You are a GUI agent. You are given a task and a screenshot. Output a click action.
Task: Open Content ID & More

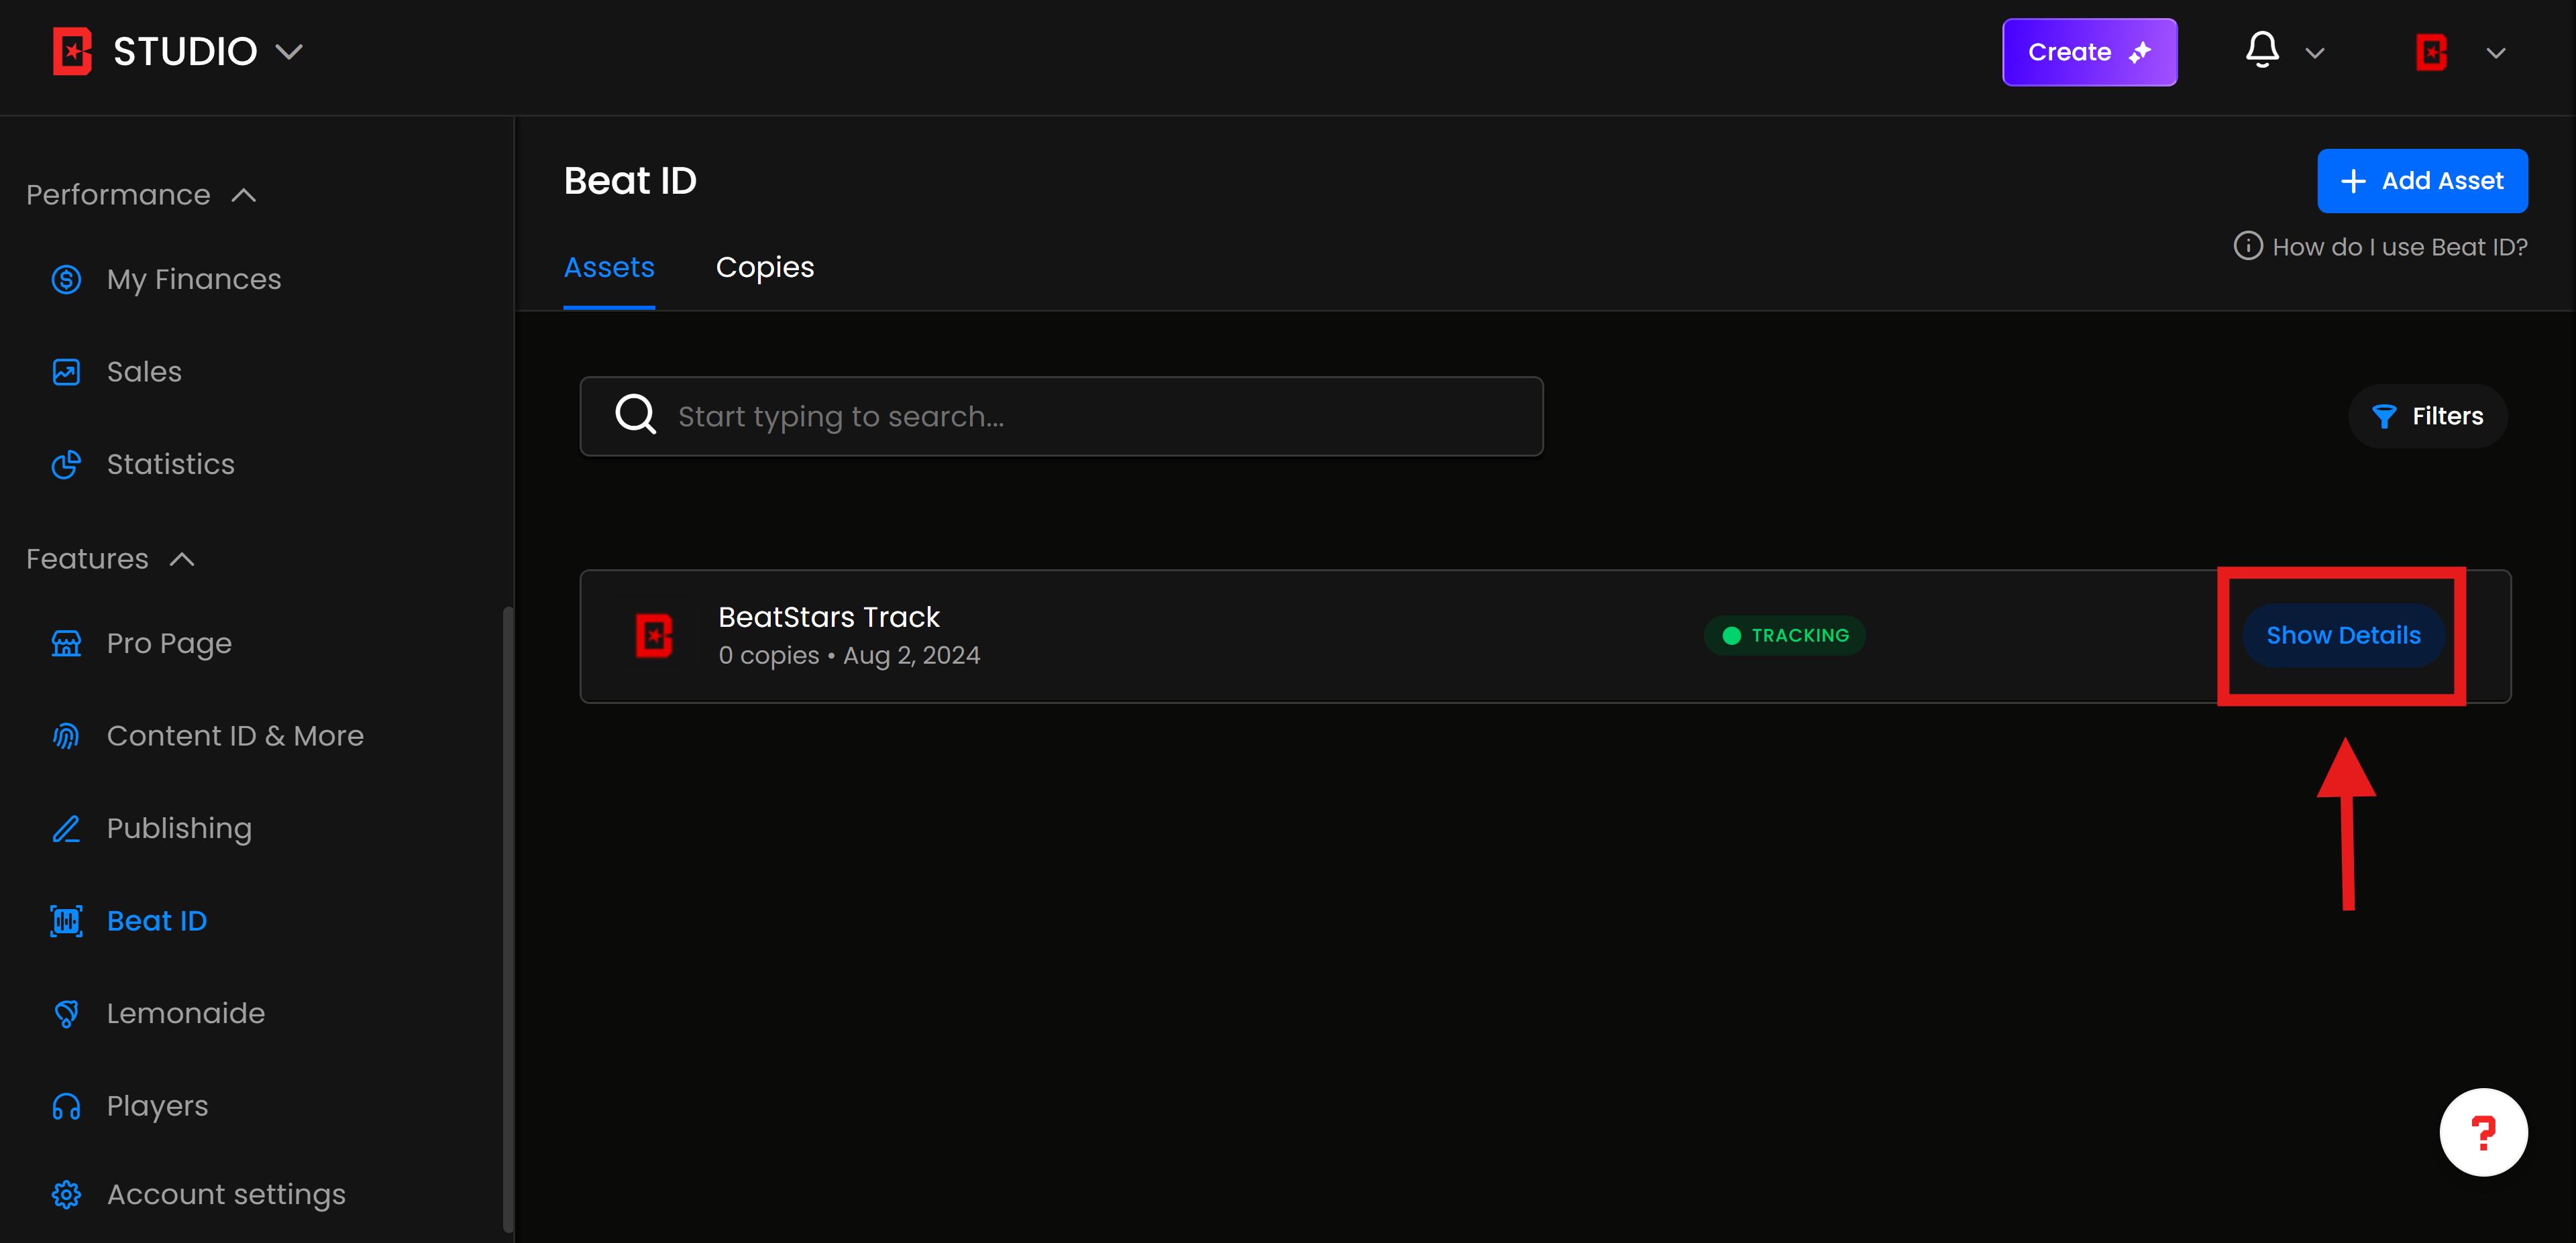tap(235, 736)
